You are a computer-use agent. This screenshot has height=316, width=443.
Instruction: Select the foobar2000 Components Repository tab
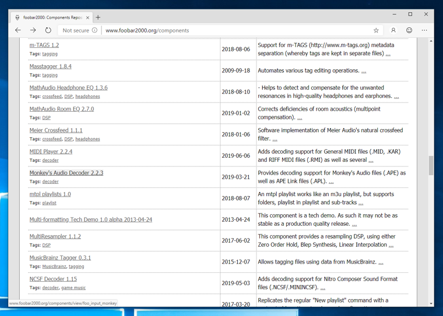click(x=52, y=17)
